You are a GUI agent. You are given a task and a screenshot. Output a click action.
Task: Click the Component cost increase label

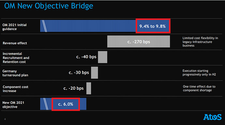16,89
